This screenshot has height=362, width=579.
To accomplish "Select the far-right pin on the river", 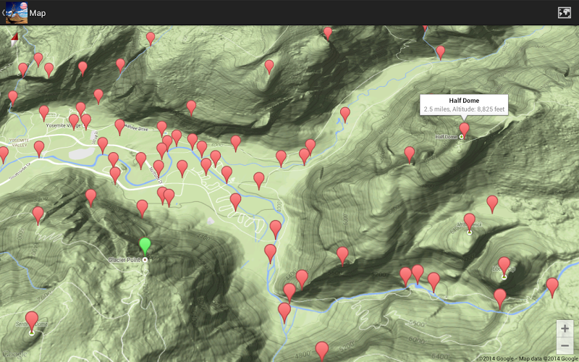I will point(552,287).
